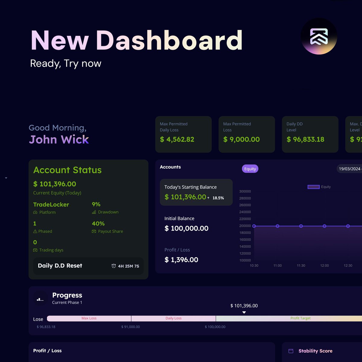This screenshot has height=362, width=362.
Task: Click the chart data point at 11:30
Action: [x=301, y=226]
